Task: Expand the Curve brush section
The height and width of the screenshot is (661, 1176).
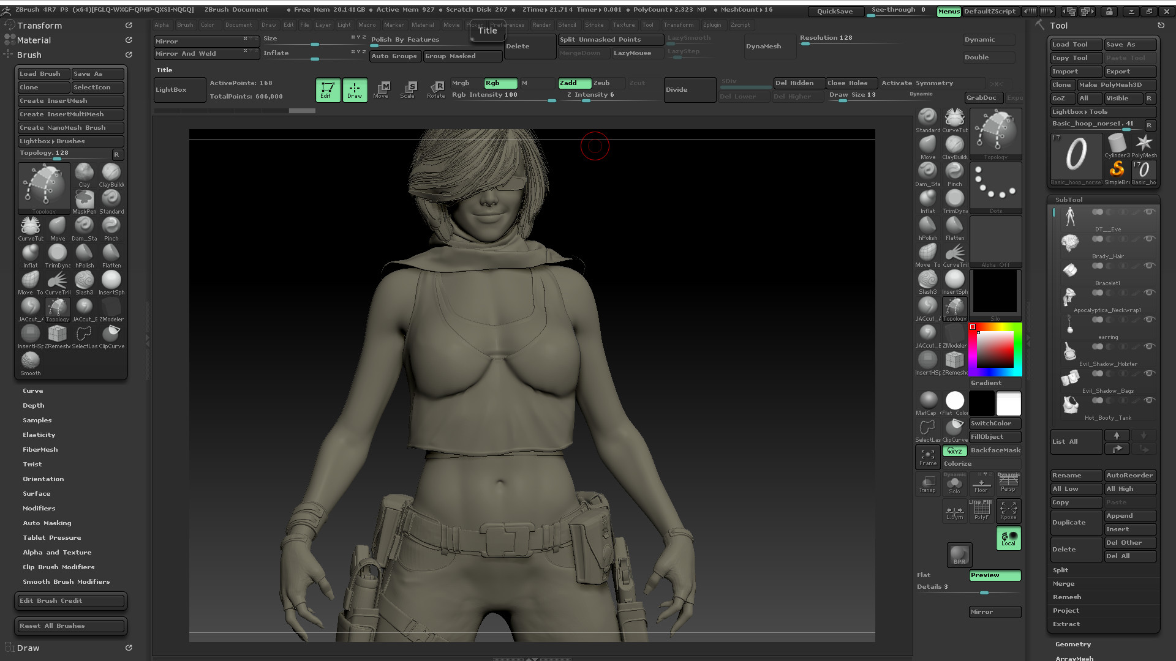Action: click(x=33, y=391)
